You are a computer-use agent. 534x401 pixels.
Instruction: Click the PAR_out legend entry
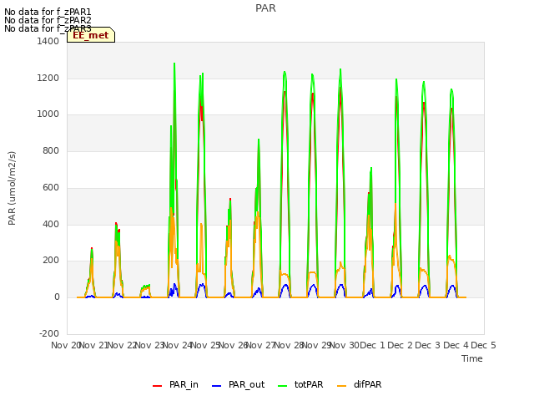pos(238,384)
